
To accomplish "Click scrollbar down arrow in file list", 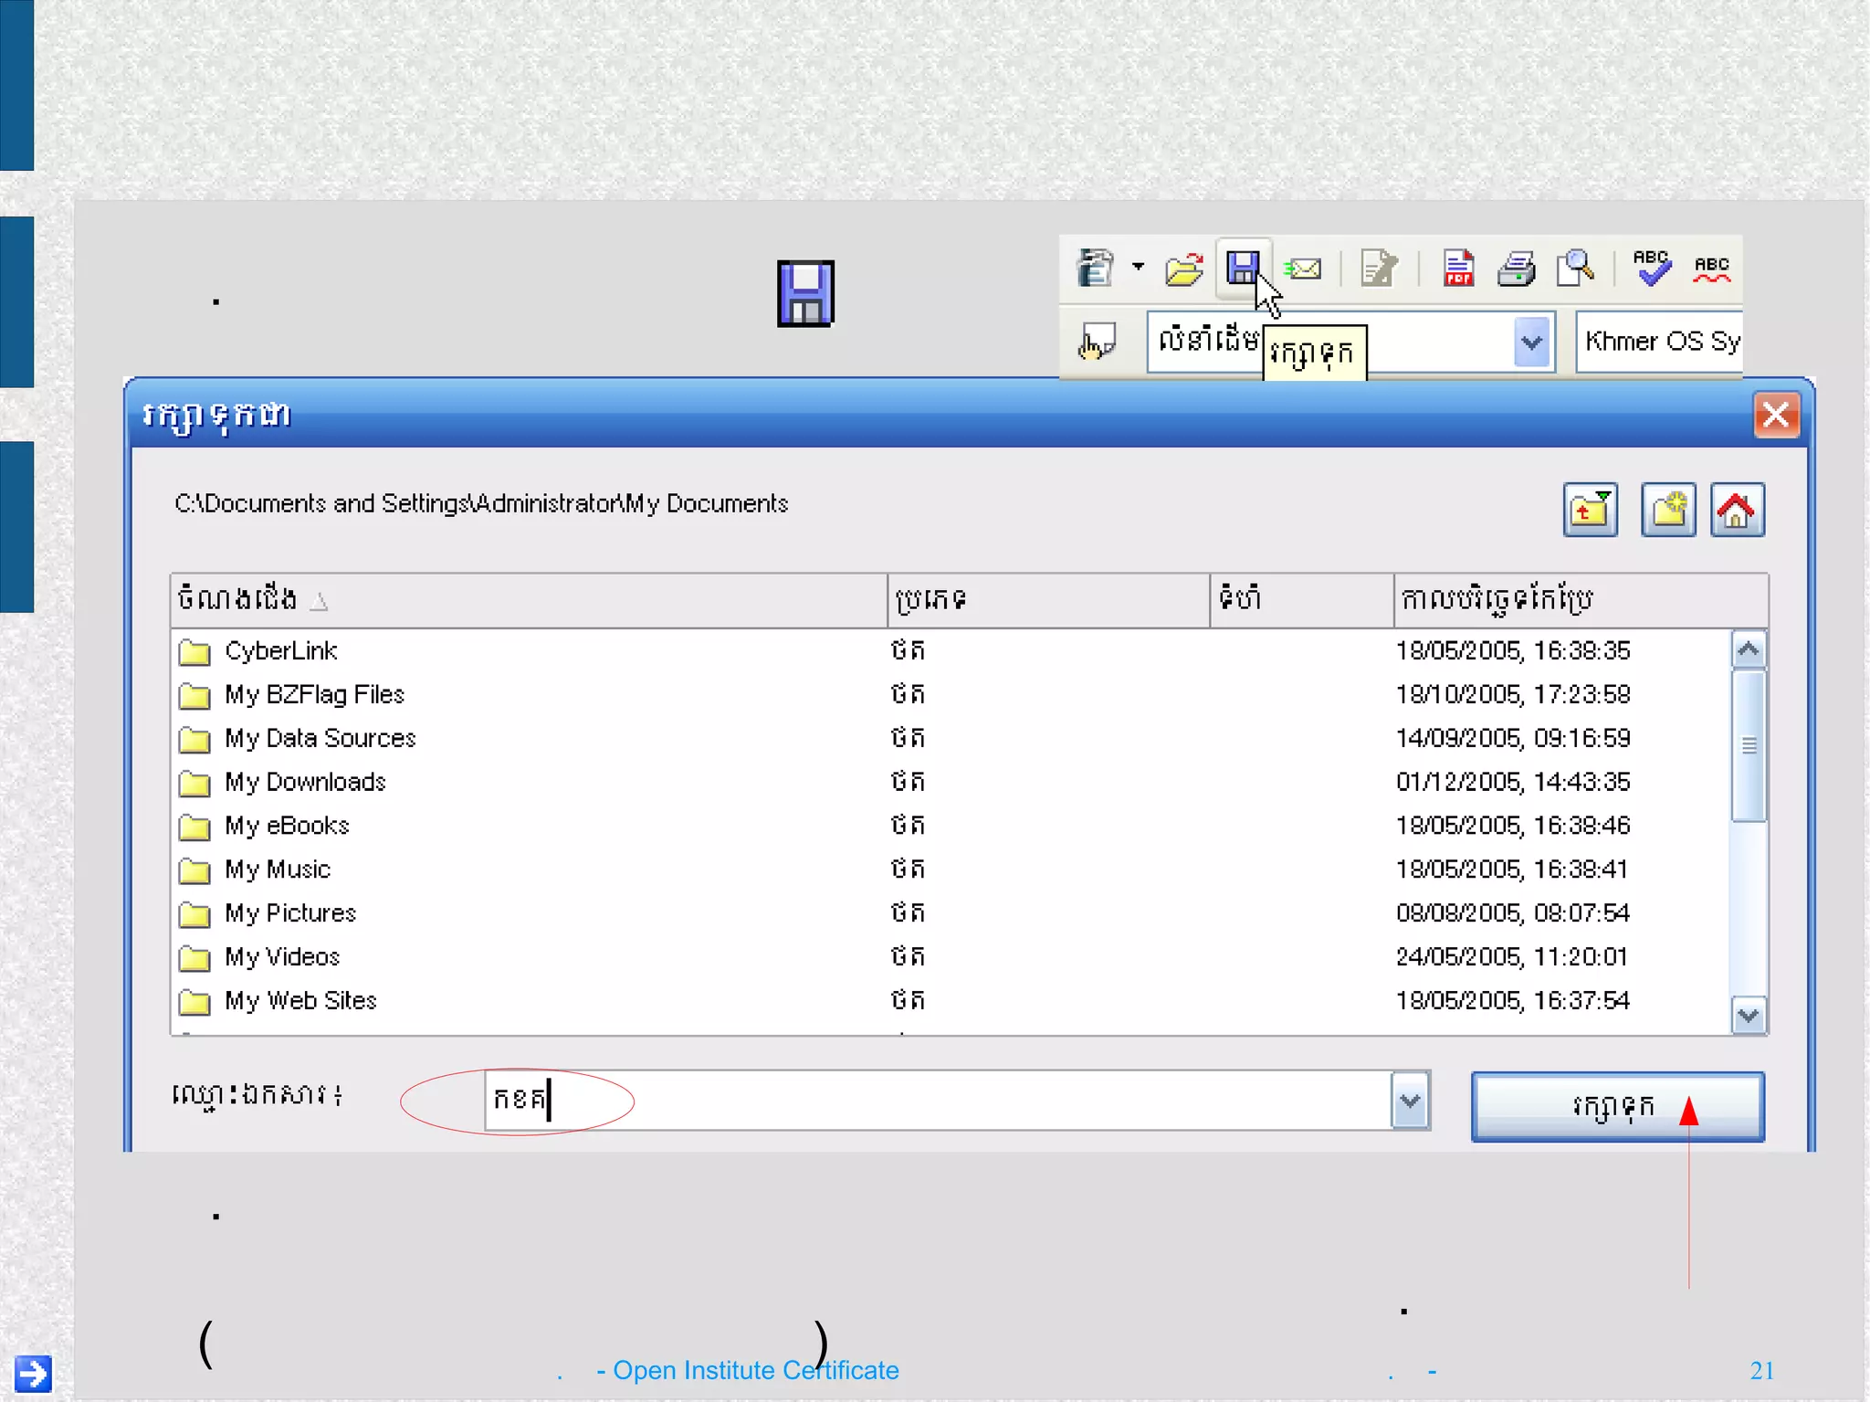I will click(x=1749, y=1016).
